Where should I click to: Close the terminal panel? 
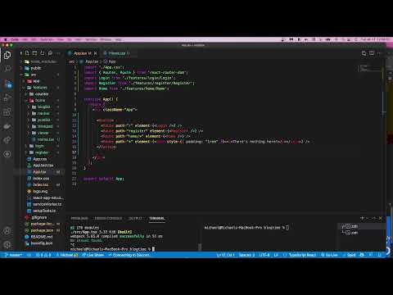[x=381, y=218]
